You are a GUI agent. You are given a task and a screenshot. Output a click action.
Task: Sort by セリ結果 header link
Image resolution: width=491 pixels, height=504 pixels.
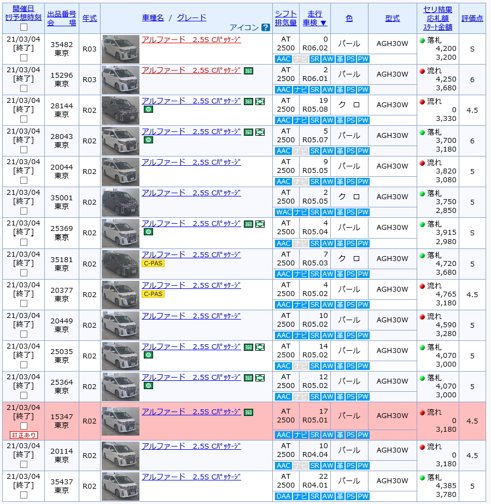pos(438,10)
